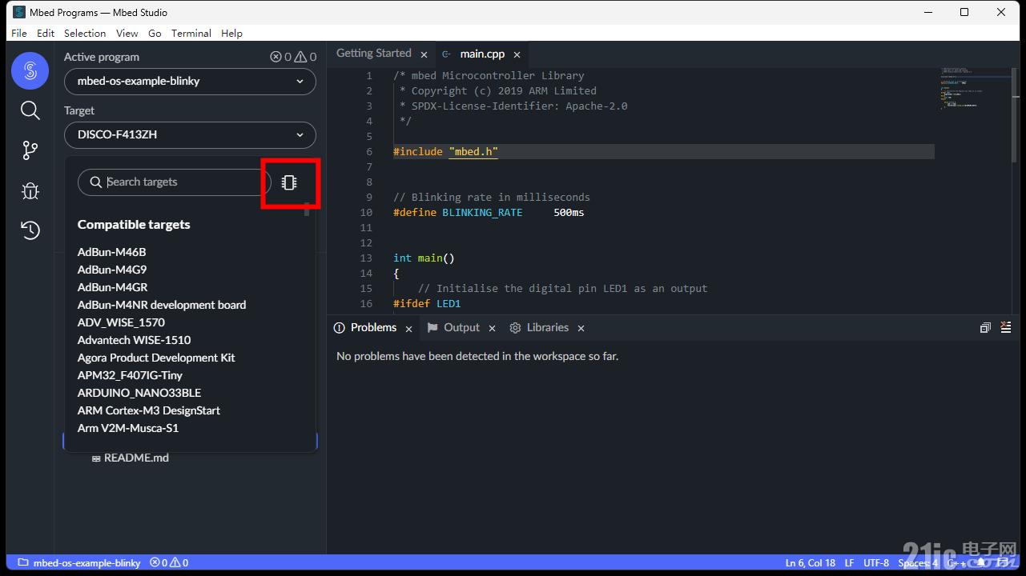Click LF line ending in status bar
Image resolution: width=1026 pixels, height=576 pixels.
[849, 563]
